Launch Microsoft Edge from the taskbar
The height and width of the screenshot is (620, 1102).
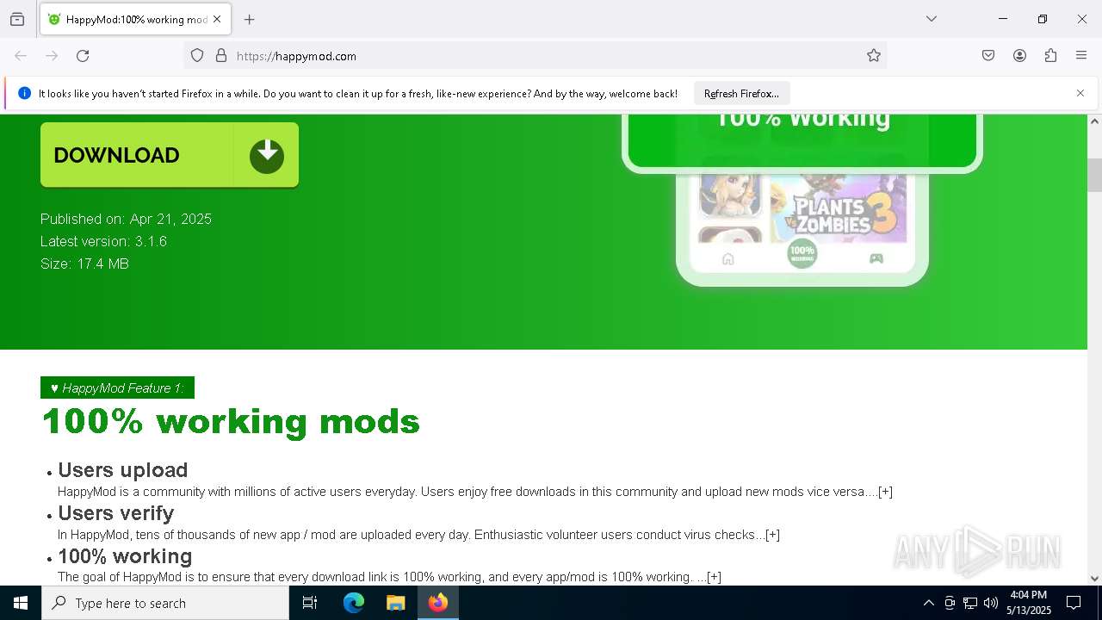(x=354, y=603)
